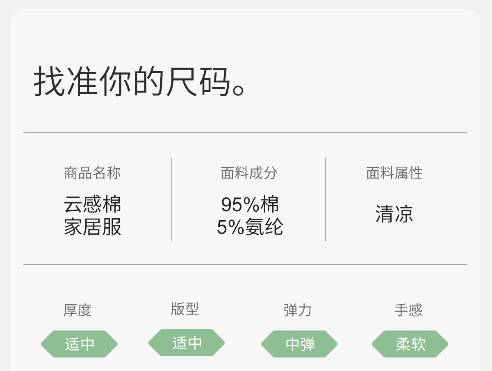The height and width of the screenshot is (371, 492).
Task: Click the 弹力 label
Action: (x=298, y=310)
